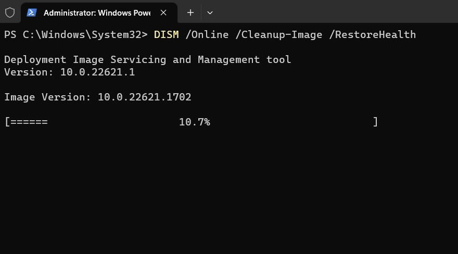Click the opening bracket of progress bar

7,122
